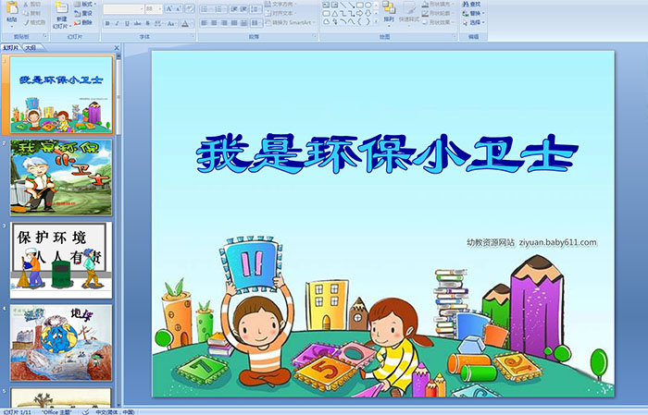Open the Change Case (Aa) button

pyautogui.click(x=171, y=23)
